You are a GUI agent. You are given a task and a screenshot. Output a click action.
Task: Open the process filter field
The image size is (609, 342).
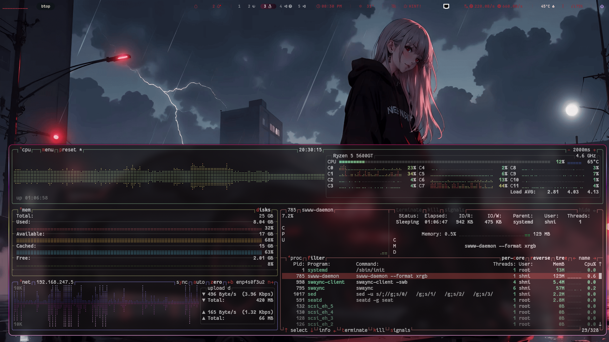316,258
